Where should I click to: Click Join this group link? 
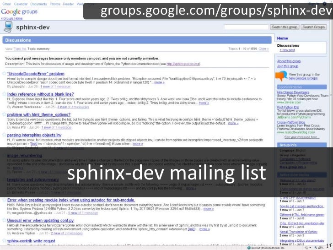288,66
